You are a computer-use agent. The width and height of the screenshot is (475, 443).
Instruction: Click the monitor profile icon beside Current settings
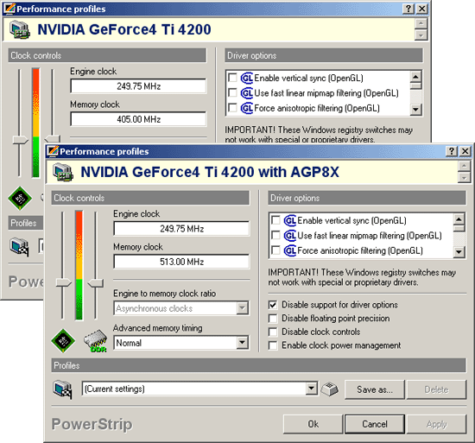click(62, 389)
